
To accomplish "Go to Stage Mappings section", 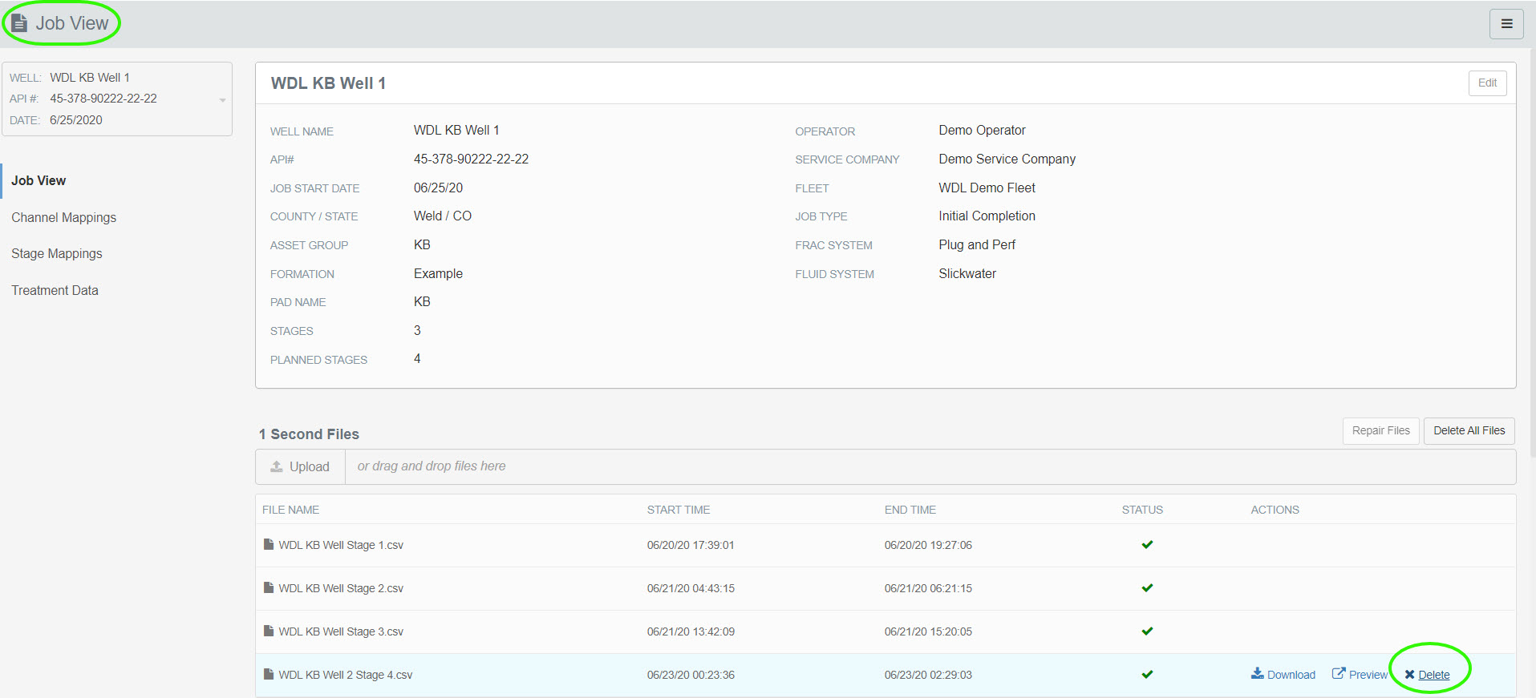I will click(x=57, y=254).
